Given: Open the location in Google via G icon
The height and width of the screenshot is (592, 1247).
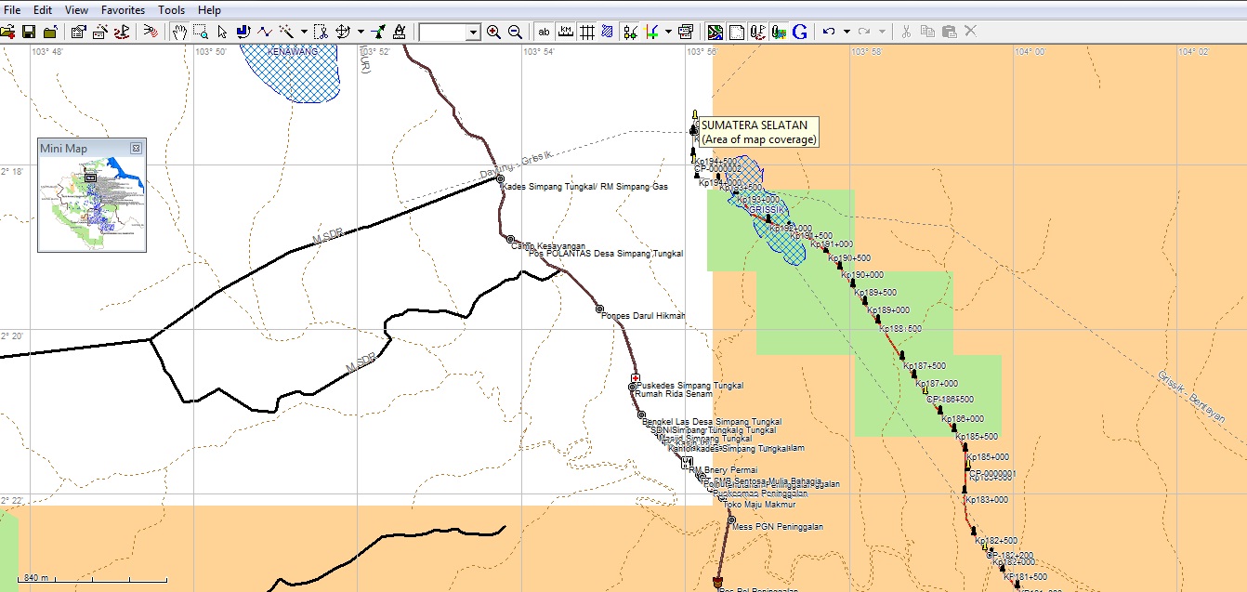Looking at the screenshot, I should pyautogui.click(x=800, y=31).
